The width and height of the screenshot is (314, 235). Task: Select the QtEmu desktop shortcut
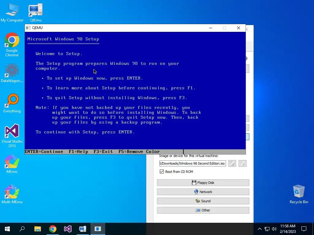(x=36, y=13)
